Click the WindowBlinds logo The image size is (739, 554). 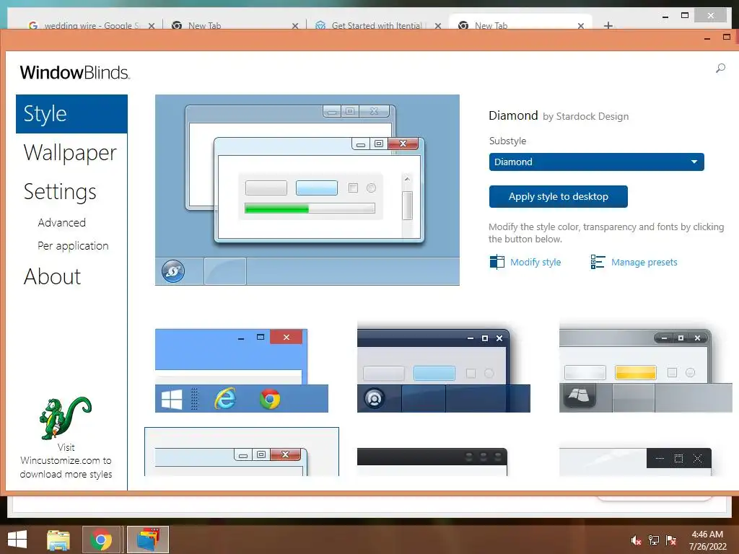click(x=74, y=73)
